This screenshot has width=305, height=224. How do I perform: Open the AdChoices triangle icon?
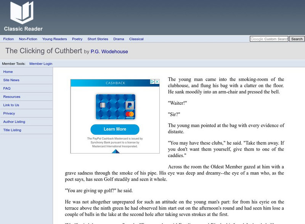(x=152, y=82)
